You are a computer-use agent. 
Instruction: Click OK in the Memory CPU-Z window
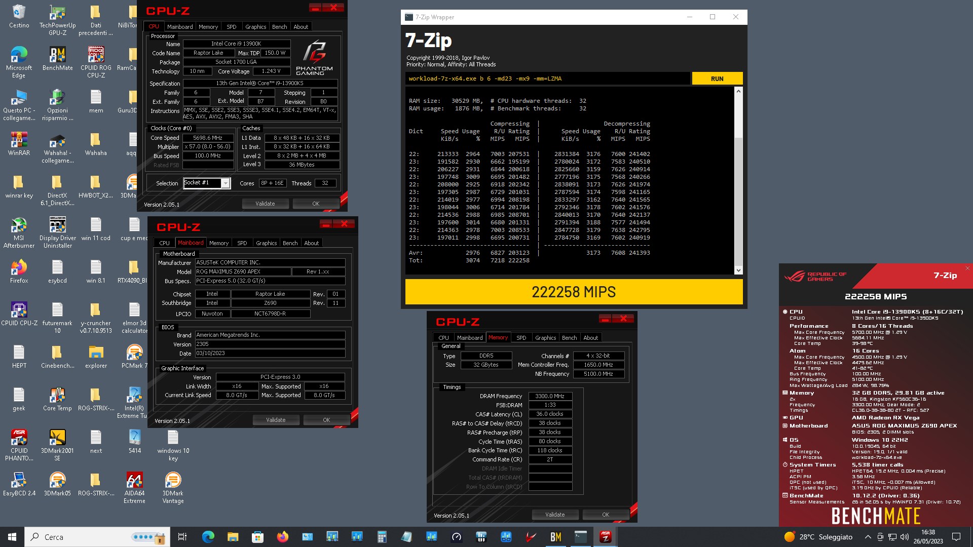pyautogui.click(x=606, y=515)
